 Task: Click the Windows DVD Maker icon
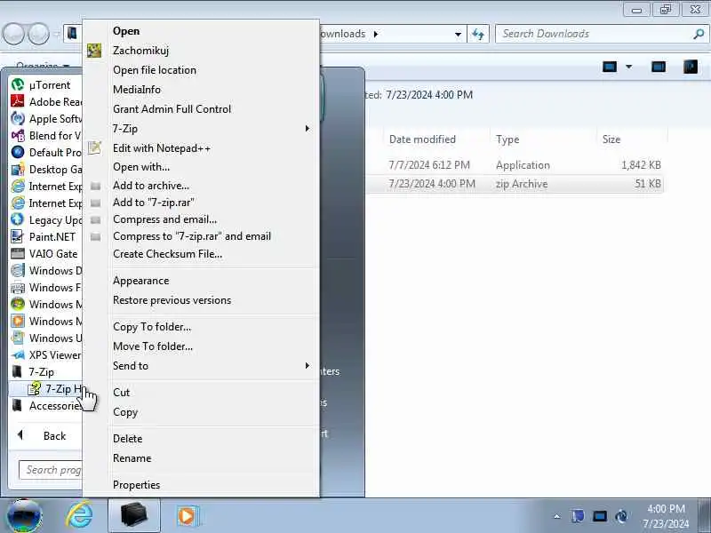click(x=18, y=271)
